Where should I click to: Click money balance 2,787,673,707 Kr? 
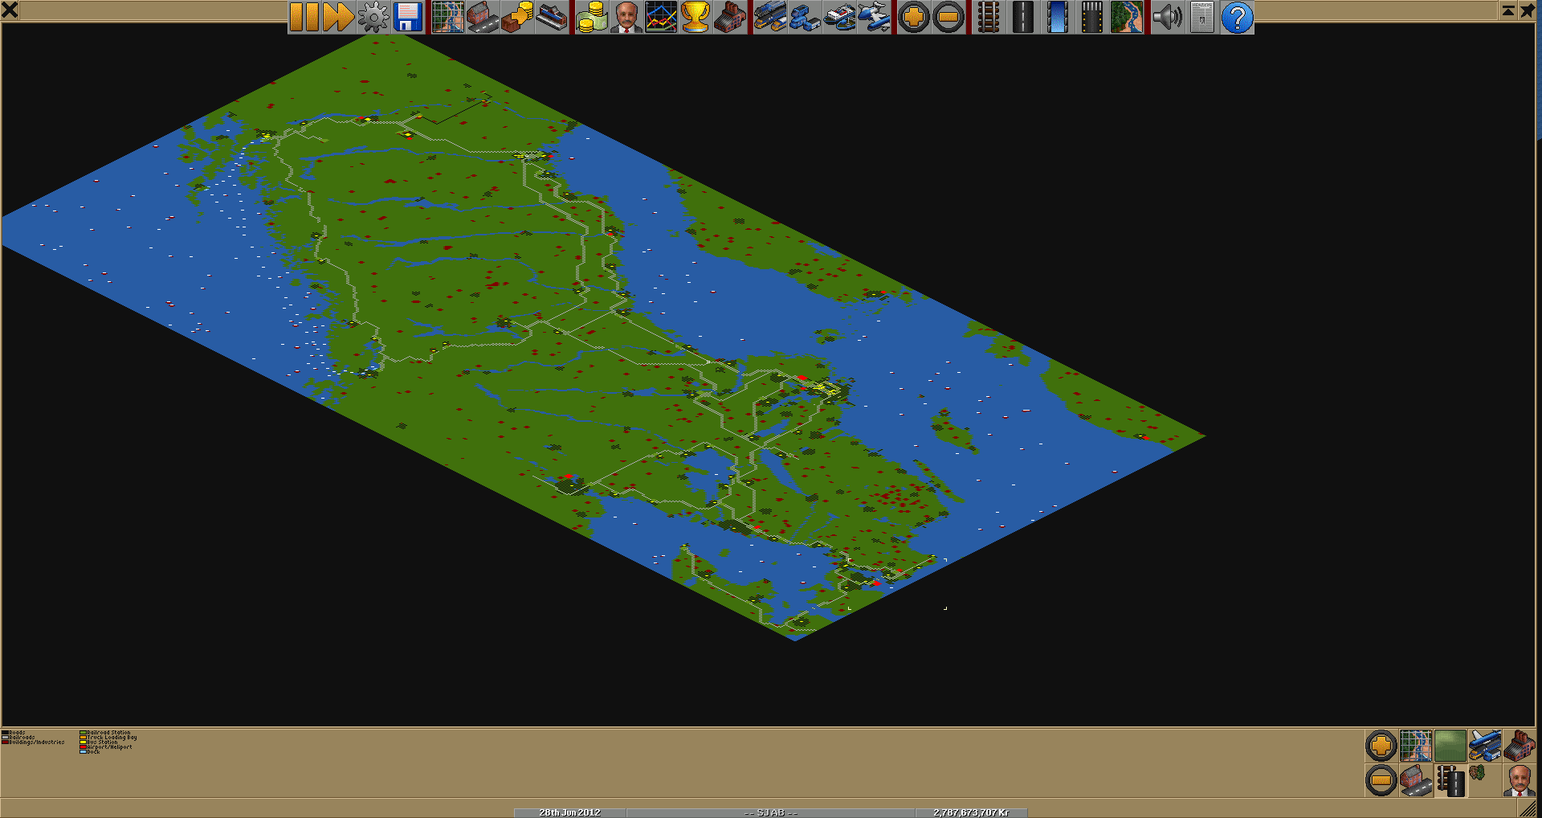coord(971,812)
